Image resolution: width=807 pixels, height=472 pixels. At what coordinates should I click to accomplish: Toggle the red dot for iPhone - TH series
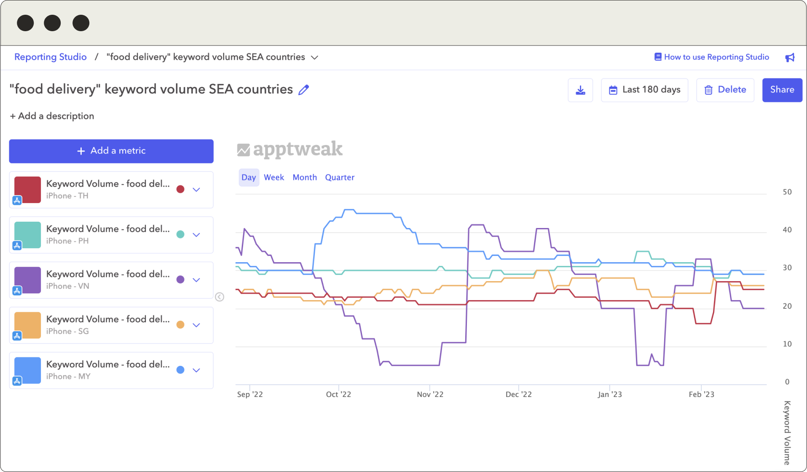180,189
